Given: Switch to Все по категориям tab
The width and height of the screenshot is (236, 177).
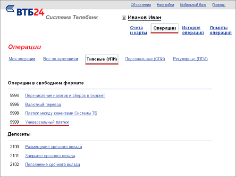Looking at the screenshot, I should pos(61,59).
